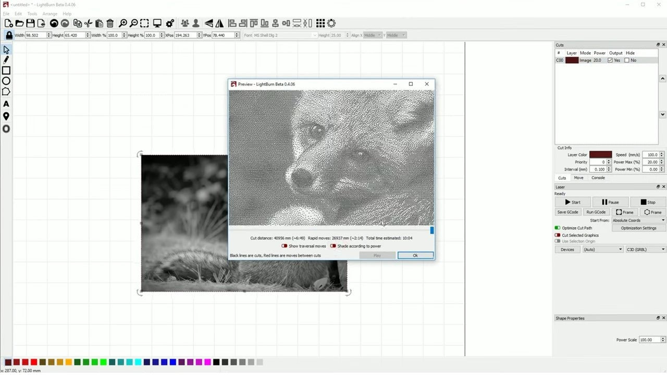Select the Ellipse drawing tool
Image resolution: width=667 pixels, height=375 pixels.
click(x=6, y=81)
